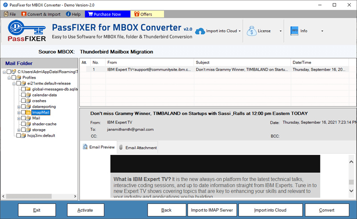The height and width of the screenshot is (219, 357).
Task: Collapse the ei21xntw.default-release node
Action: point(14,84)
